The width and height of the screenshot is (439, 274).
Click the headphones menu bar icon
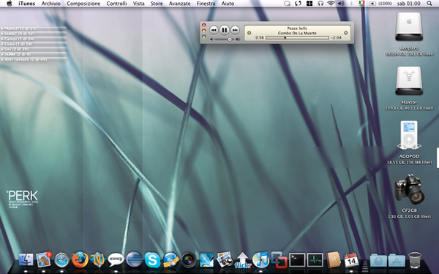pyautogui.click(x=320, y=4)
